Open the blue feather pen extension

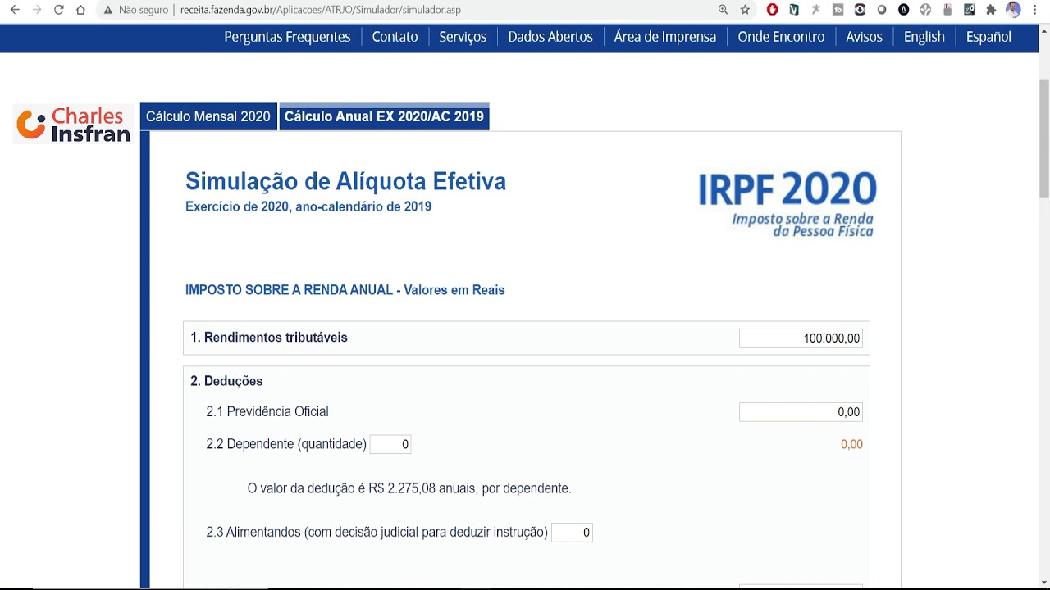pyautogui.click(x=969, y=10)
